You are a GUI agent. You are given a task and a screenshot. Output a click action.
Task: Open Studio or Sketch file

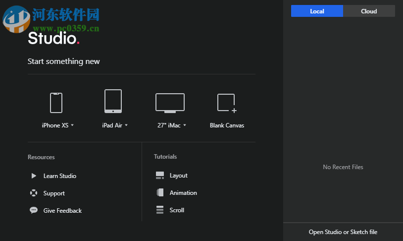343,232
